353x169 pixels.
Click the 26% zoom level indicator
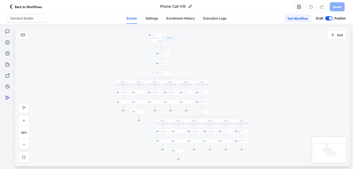click(24, 133)
